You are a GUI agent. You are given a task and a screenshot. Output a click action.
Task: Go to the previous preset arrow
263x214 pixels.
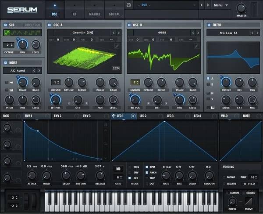202,5
